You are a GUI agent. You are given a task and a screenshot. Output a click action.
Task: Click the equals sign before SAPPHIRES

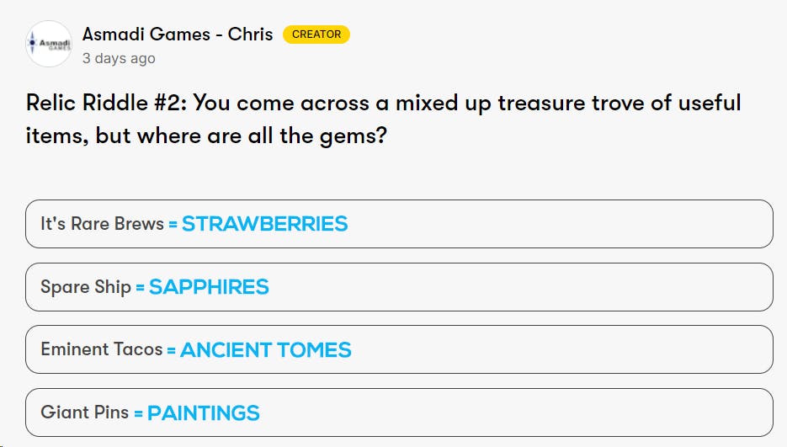140,288
